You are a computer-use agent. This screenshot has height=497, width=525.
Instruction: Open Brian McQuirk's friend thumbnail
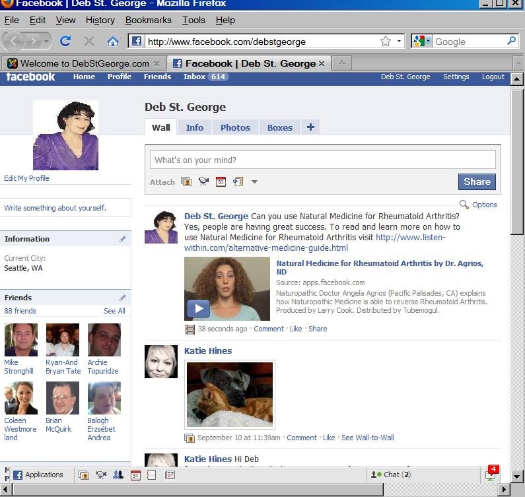[x=62, y=398]
